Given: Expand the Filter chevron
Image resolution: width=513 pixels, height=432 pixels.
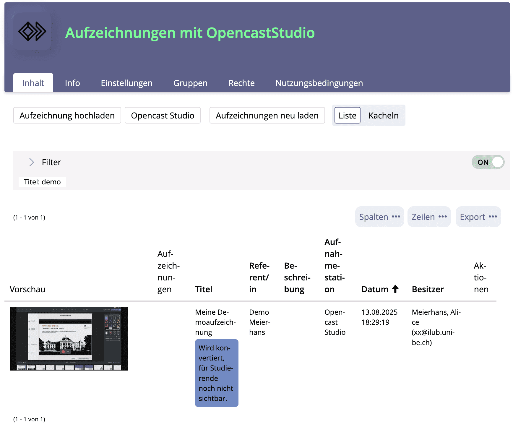Looking at the screenshot, I should coord(32,162).
